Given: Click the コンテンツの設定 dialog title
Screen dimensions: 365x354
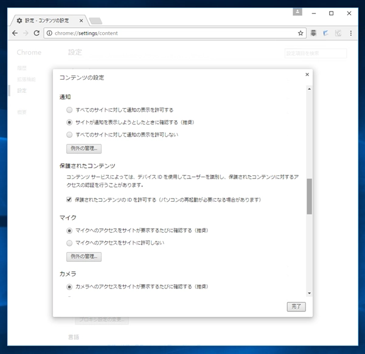Looking at the screenshot, I should 82,77.
